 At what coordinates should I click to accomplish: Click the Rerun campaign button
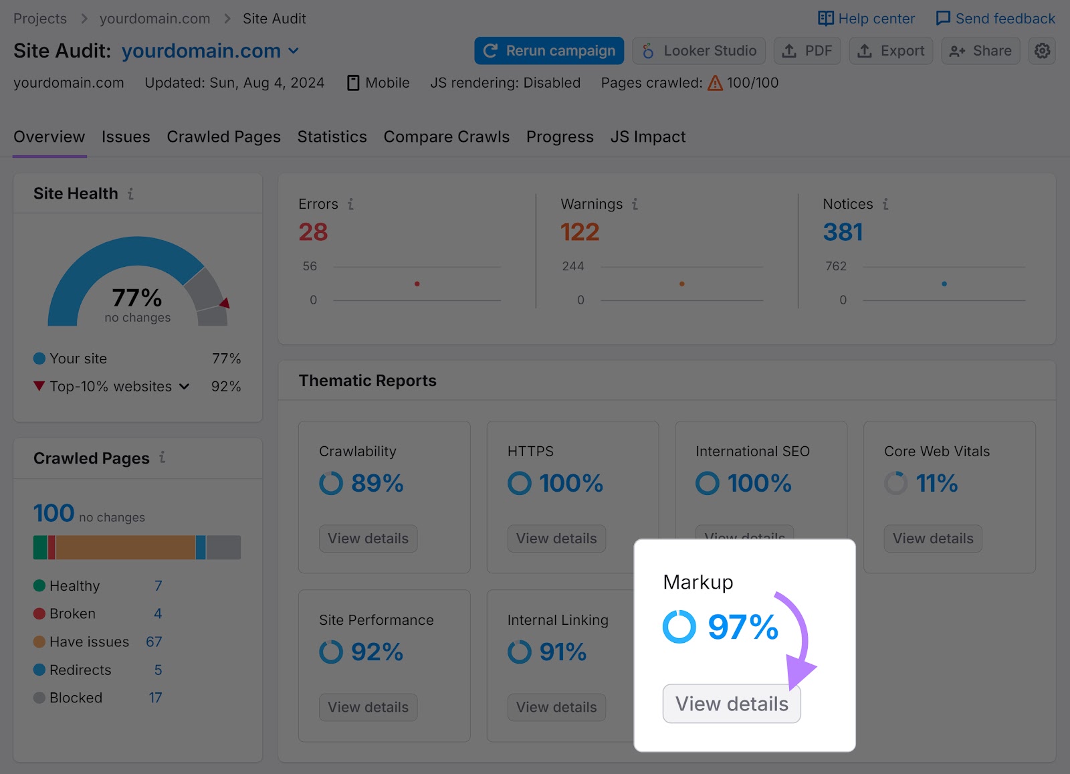pos(548,50)
